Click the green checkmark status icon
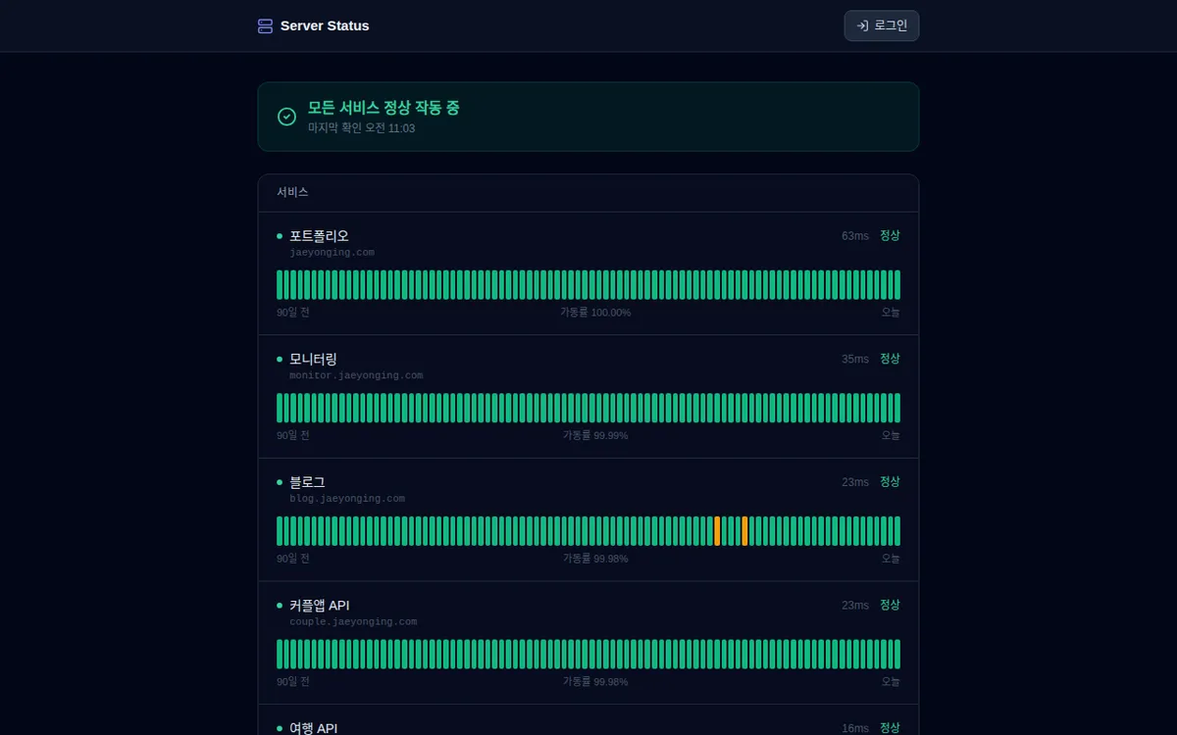Screen dimensions: 1177x735 tap(286, 117)
